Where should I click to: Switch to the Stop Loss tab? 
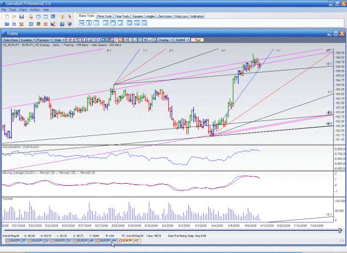pyautogui.click(x=181, y=16)
